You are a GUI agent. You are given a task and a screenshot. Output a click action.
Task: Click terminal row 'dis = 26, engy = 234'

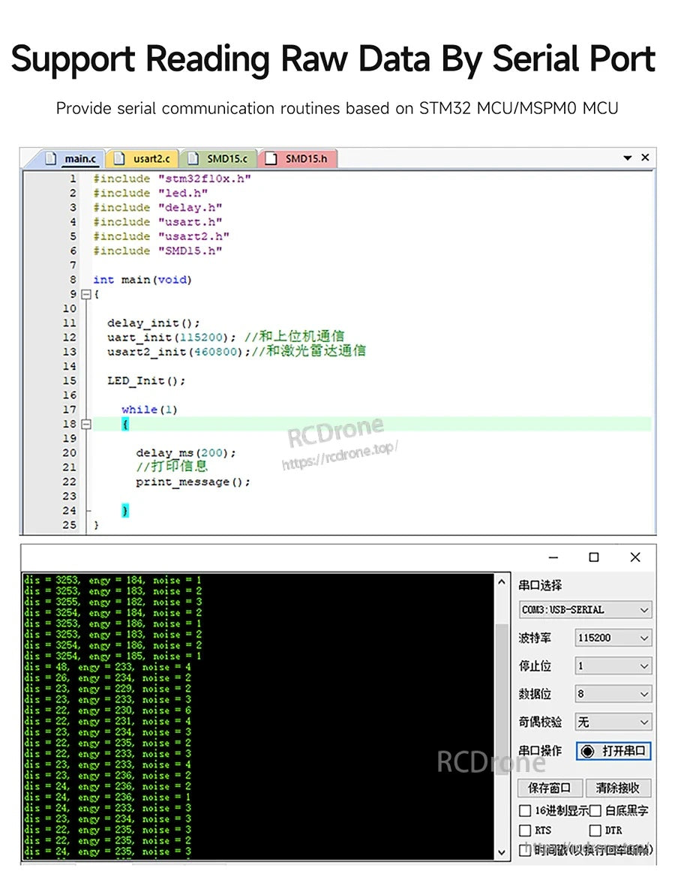(108, 678)
